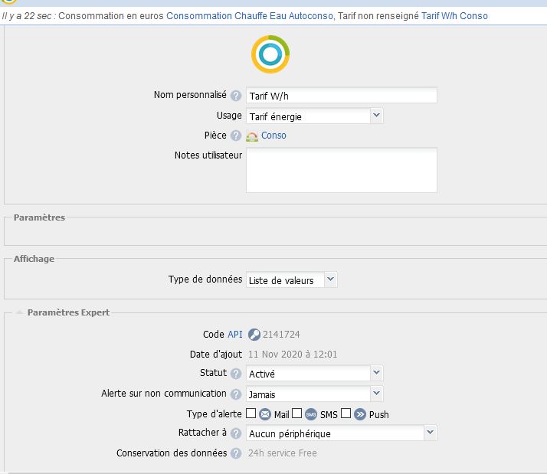Click help icon beside Conservation des données
Screen dimensions: 547x474
point(236,453)
